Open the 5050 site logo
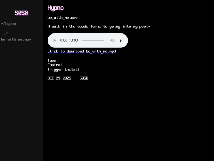Viewport: 214px width, 161px height. point(21,13)
